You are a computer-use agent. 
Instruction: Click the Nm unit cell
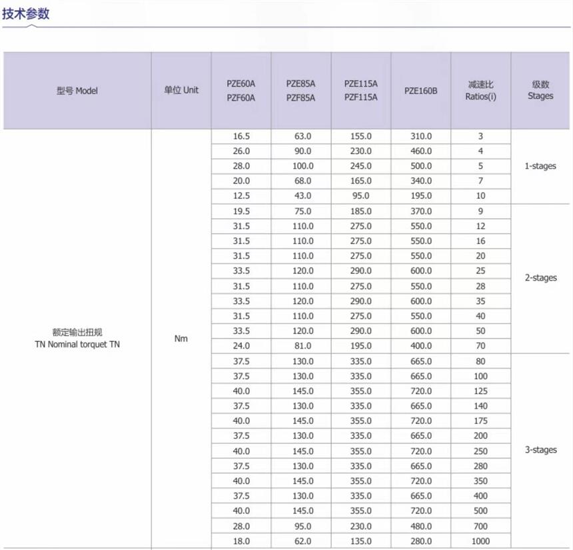pos(181,339)
